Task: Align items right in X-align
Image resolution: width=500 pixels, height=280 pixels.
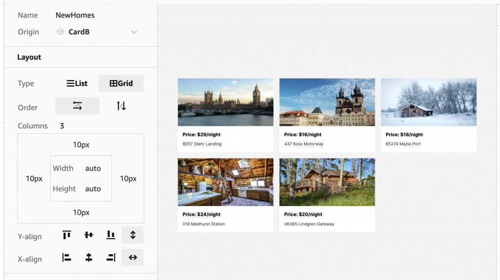Action: tap(111, 258)
